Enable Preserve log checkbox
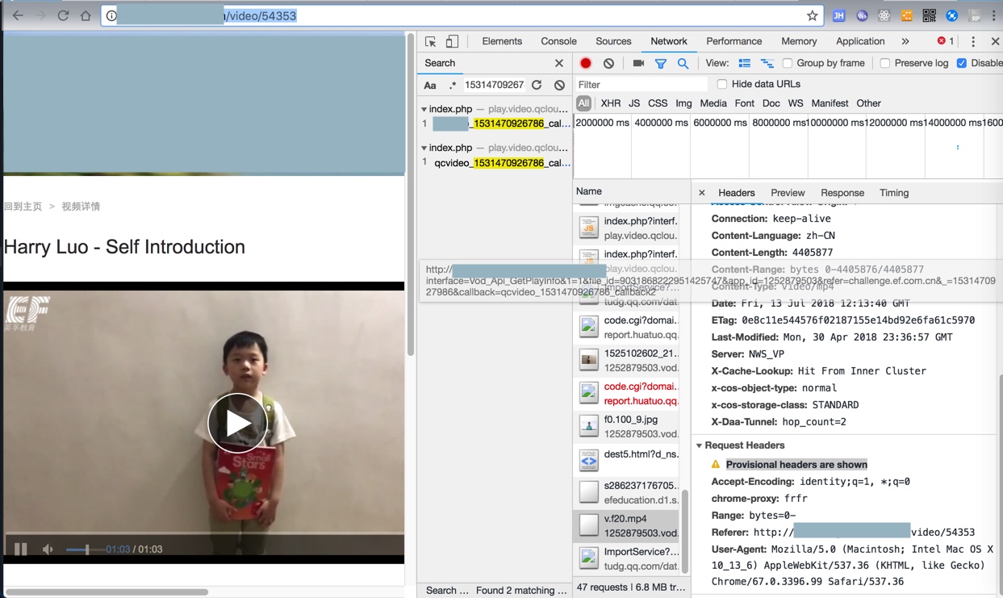Screen dimensions: 1003x598 [x=885, y=63]
